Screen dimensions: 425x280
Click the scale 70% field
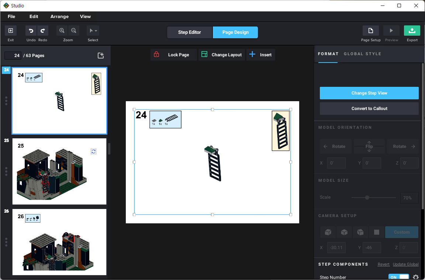(x=409, y=198)
